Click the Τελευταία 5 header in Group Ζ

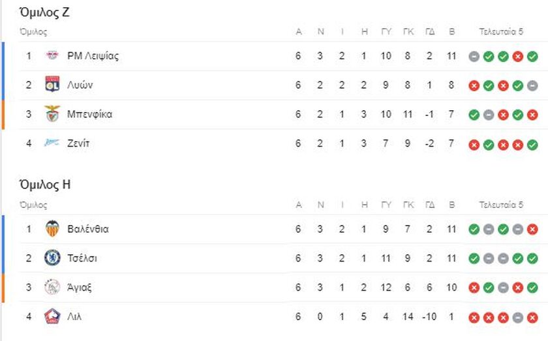[x=501, y=31]
